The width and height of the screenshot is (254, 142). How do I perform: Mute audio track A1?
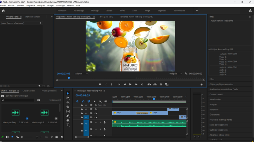click(x=96, y=122)
